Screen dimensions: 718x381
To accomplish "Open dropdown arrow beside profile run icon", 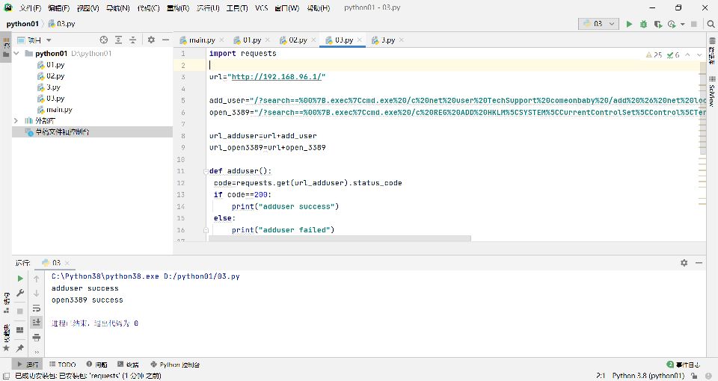I will pyautogui.click(x=683, y=24).
